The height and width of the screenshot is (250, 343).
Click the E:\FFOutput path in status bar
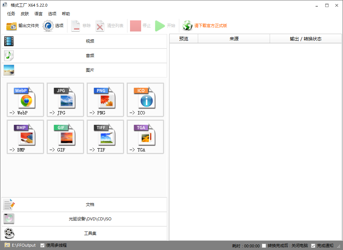(x=24, y=246)
